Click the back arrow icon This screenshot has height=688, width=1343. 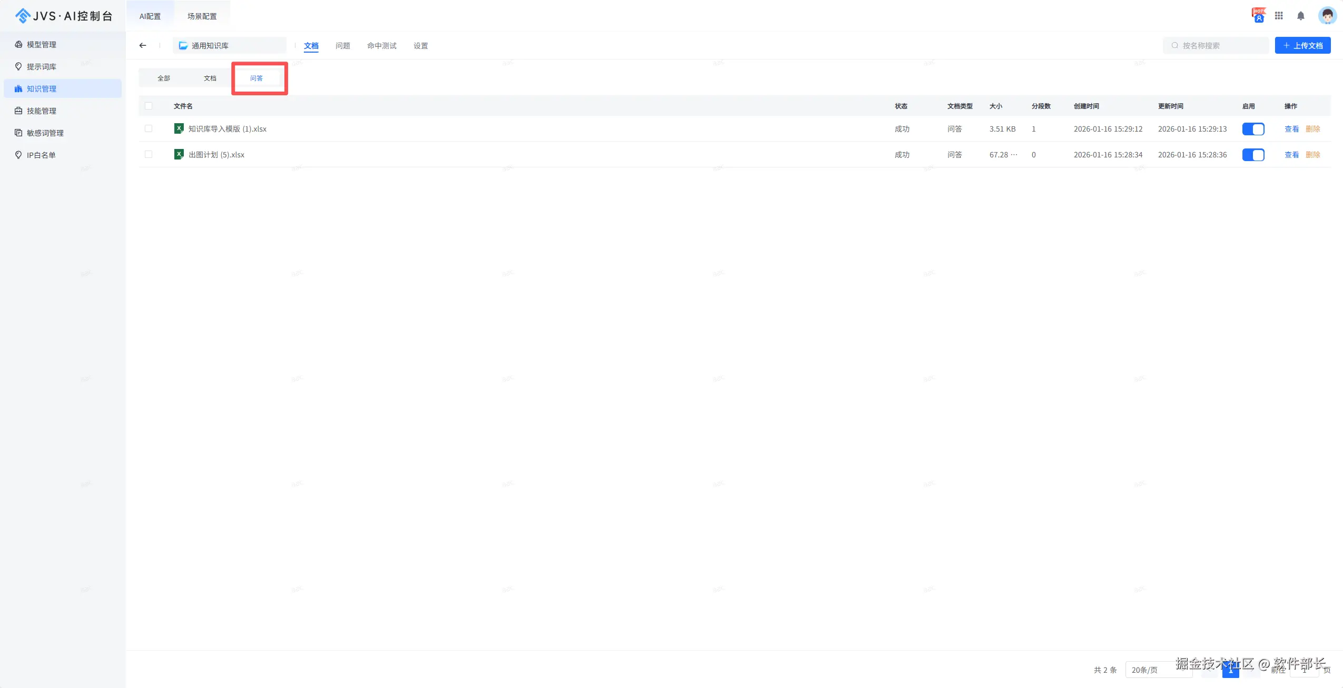[143, 45]
